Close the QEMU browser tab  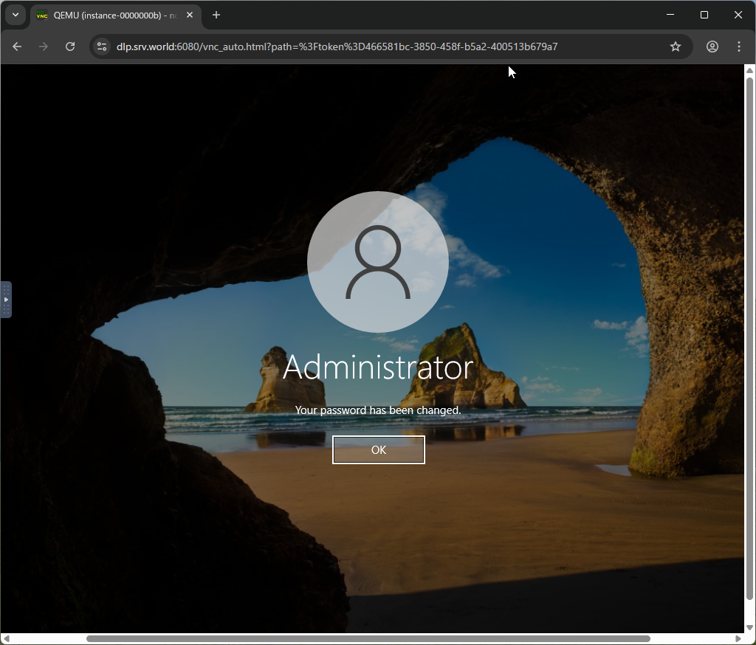click(190, 15)
